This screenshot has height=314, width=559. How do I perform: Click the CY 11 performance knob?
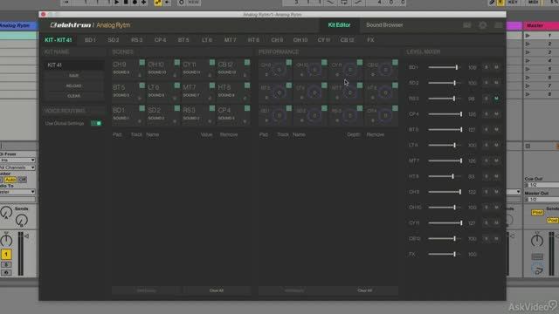point(350,70)
